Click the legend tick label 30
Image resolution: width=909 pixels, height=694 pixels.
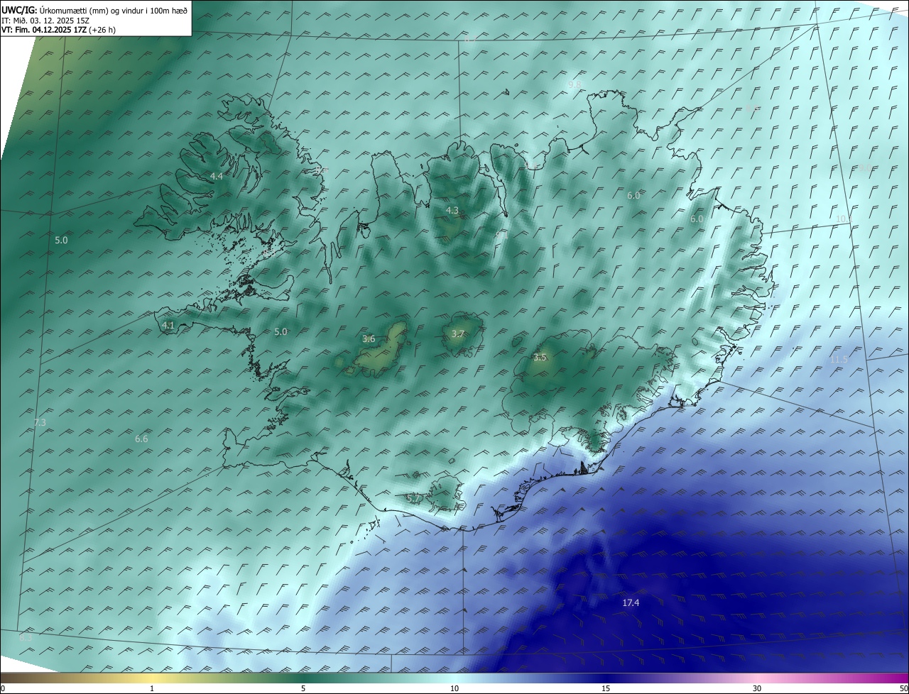[757, 688]
